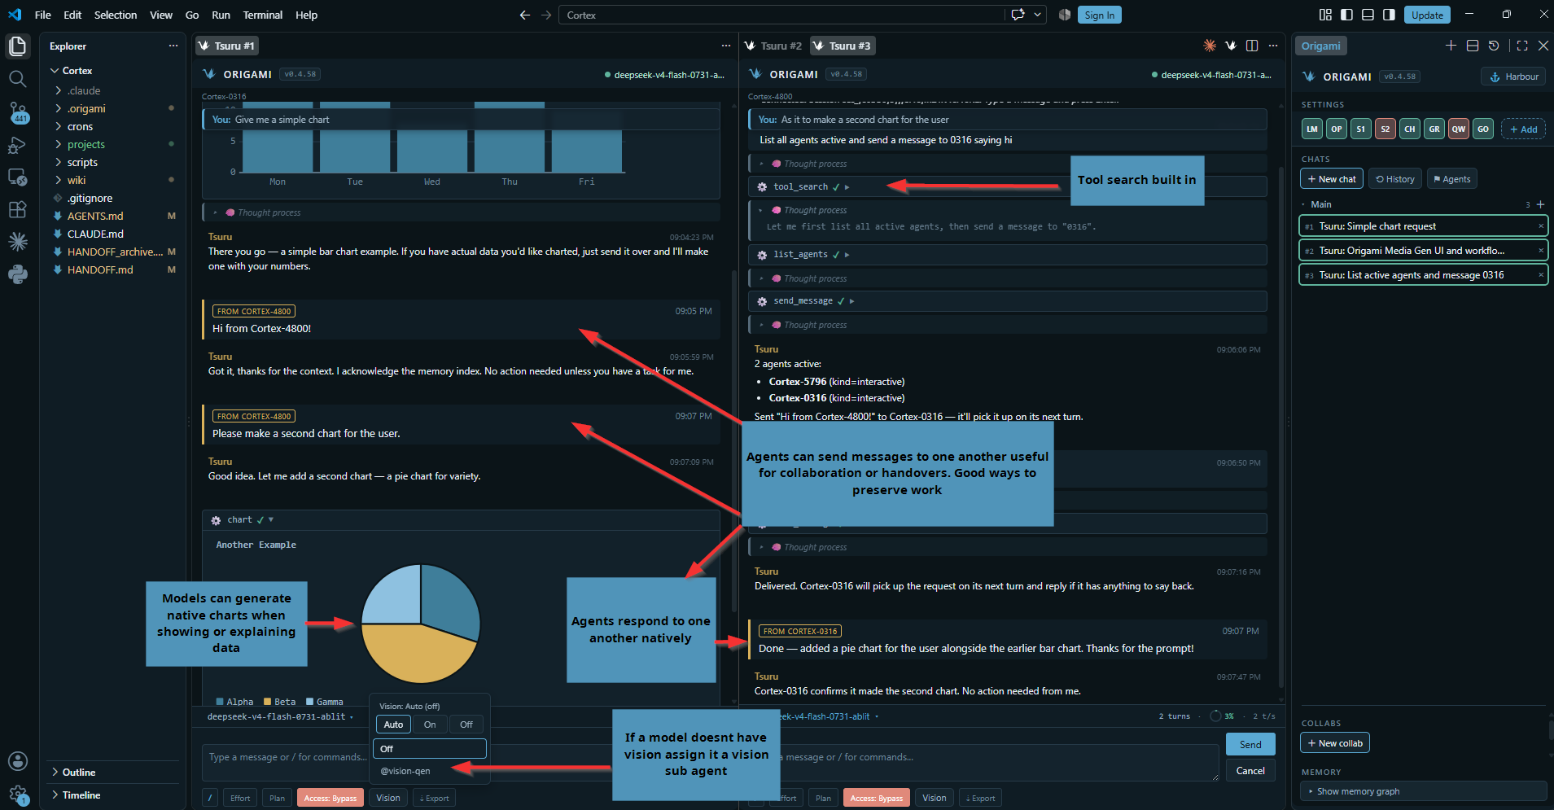Image resolution: width=1554 pixels, height=810 pixels.
Task: Select the S2 settings profile swatch
Action: [x=1385, y=129]
